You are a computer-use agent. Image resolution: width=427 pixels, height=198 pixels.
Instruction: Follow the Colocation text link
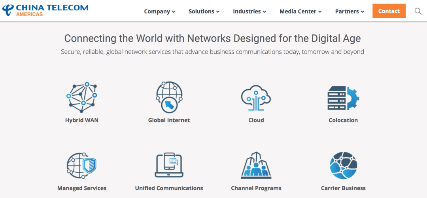coord(343,120)
